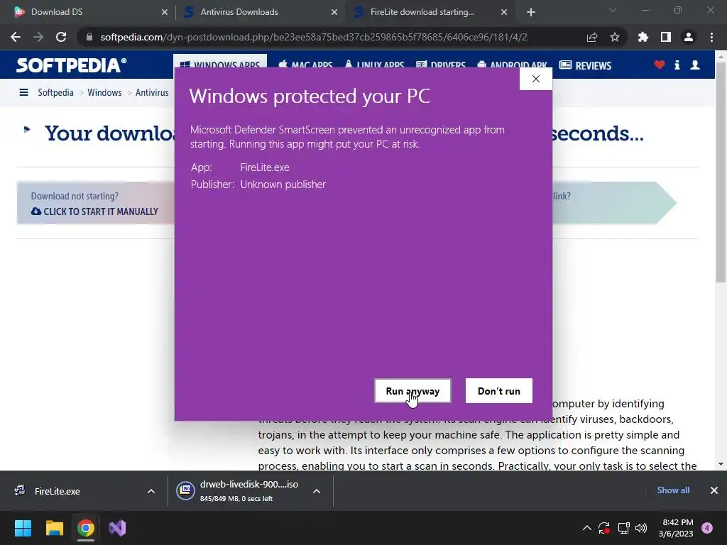The height and width of the screenshot is (545, 727).
Task: Open FireLite.exe from downloads bar
Action: click(57, 491)
